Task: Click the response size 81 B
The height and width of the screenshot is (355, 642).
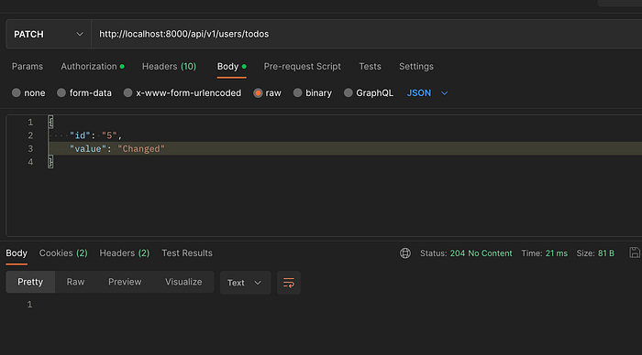Action: [x=606, y=253]
